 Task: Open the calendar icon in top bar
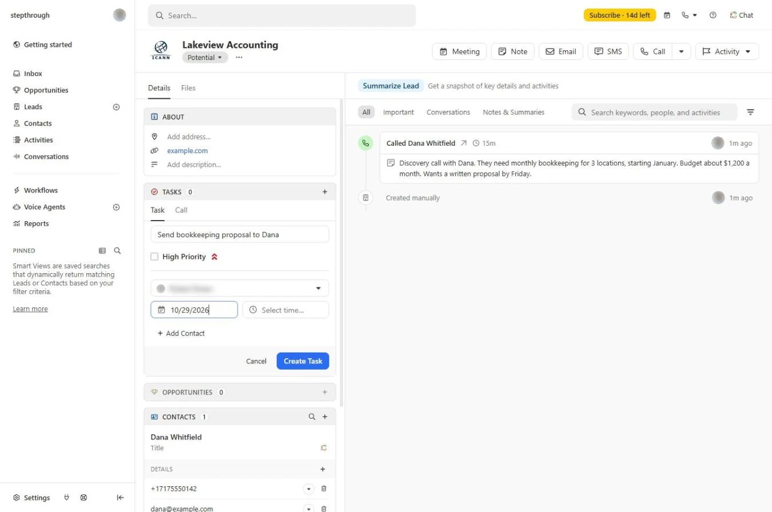coord(667,15)
